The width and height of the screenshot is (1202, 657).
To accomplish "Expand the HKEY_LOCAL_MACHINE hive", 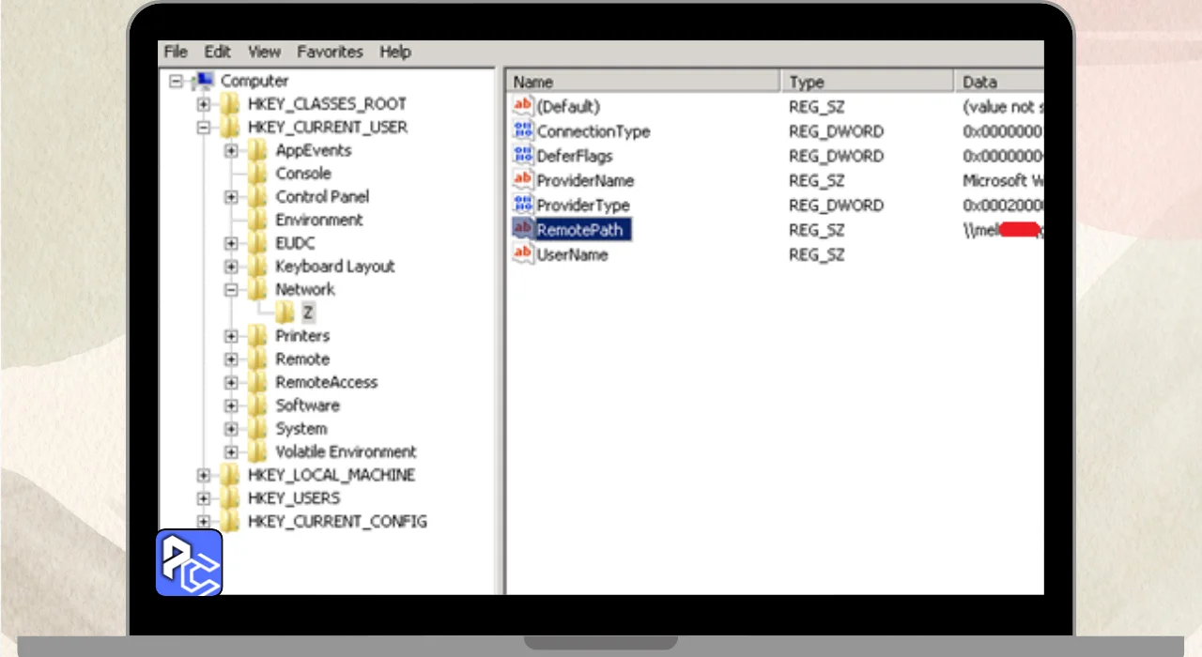I will pos(204,475).
